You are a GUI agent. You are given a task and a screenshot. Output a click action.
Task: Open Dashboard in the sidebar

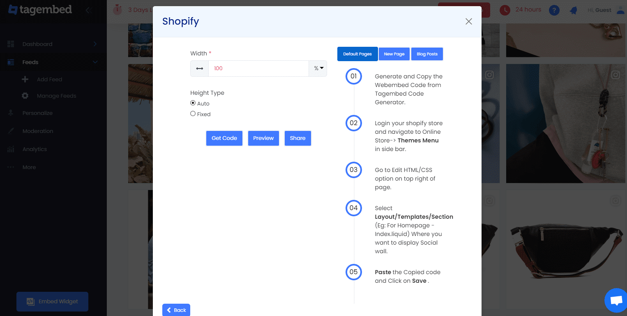point(37,44)
